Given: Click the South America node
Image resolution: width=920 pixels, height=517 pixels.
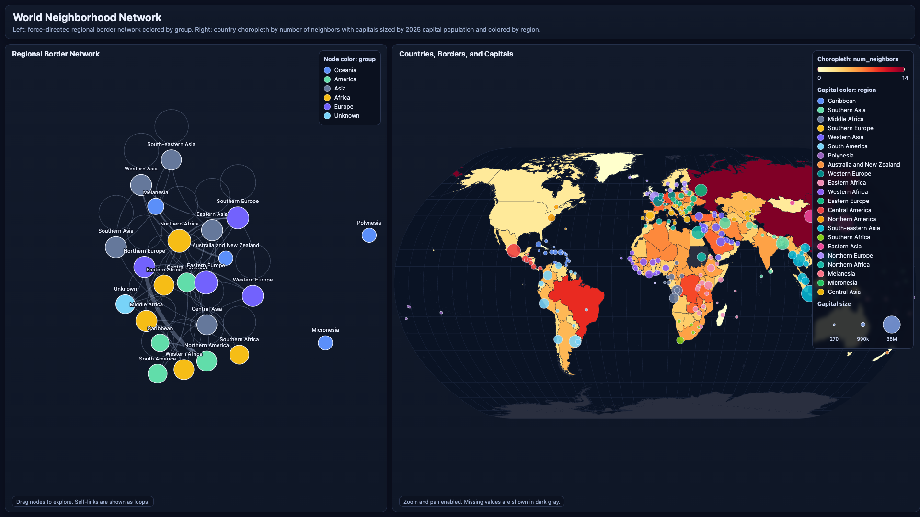Looking at the screenshot, I should coord(158,373).
